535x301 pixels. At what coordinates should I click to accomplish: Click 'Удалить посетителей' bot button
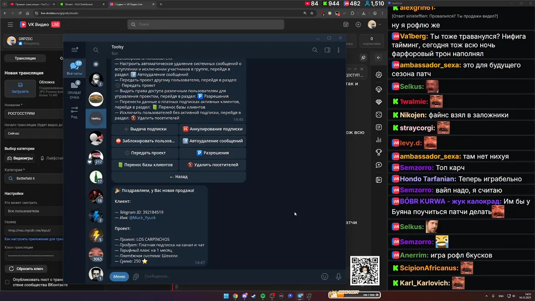pyautogui.click(x=213, y=165)
